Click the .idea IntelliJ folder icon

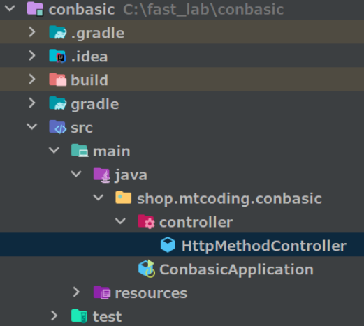57,56
